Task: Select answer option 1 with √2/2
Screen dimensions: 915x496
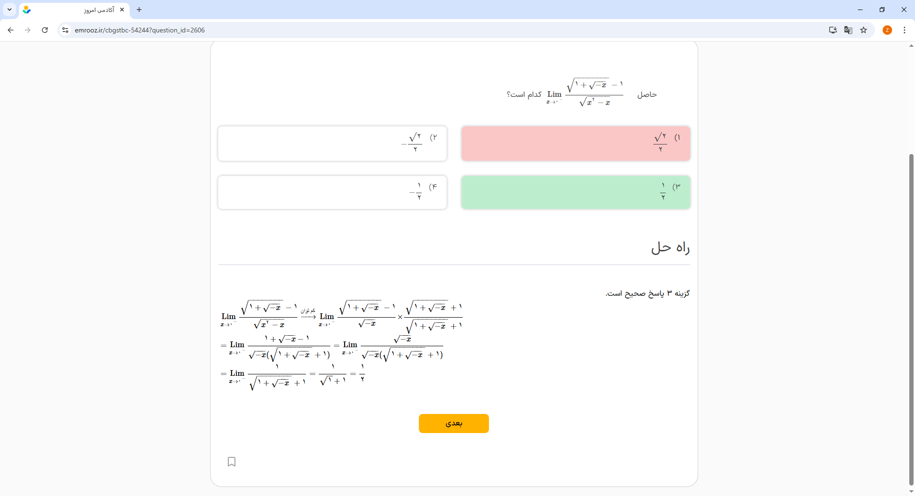Action: point(575,144)
